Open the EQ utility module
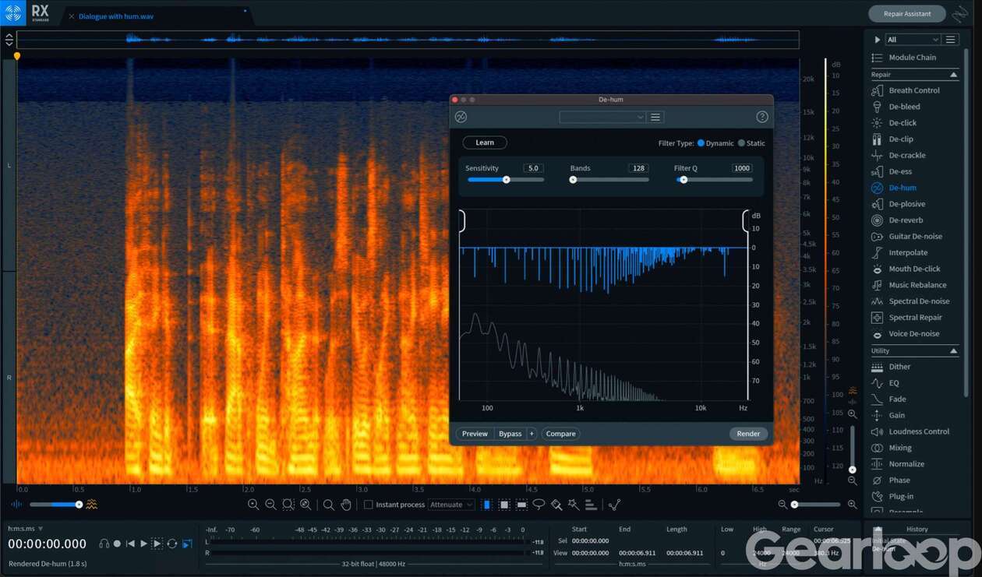982x577 pixels. tap(893, 383)
